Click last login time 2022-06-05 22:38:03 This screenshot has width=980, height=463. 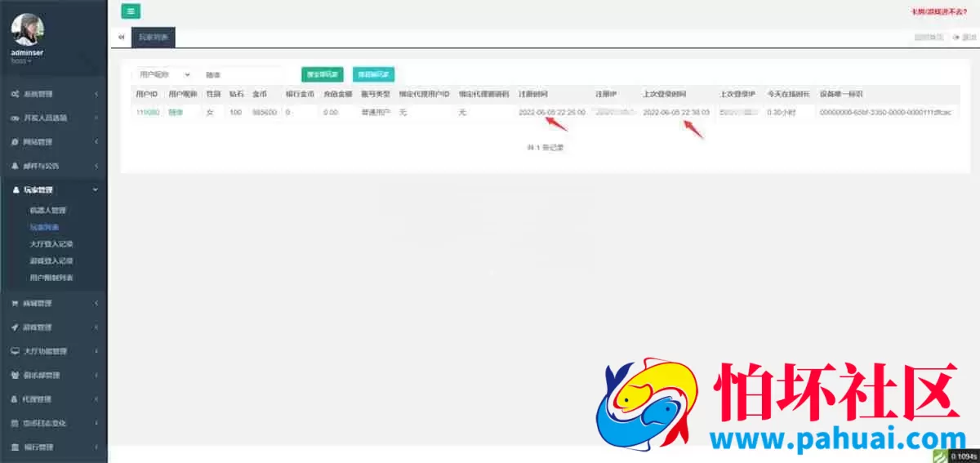(x=675, y=112)
